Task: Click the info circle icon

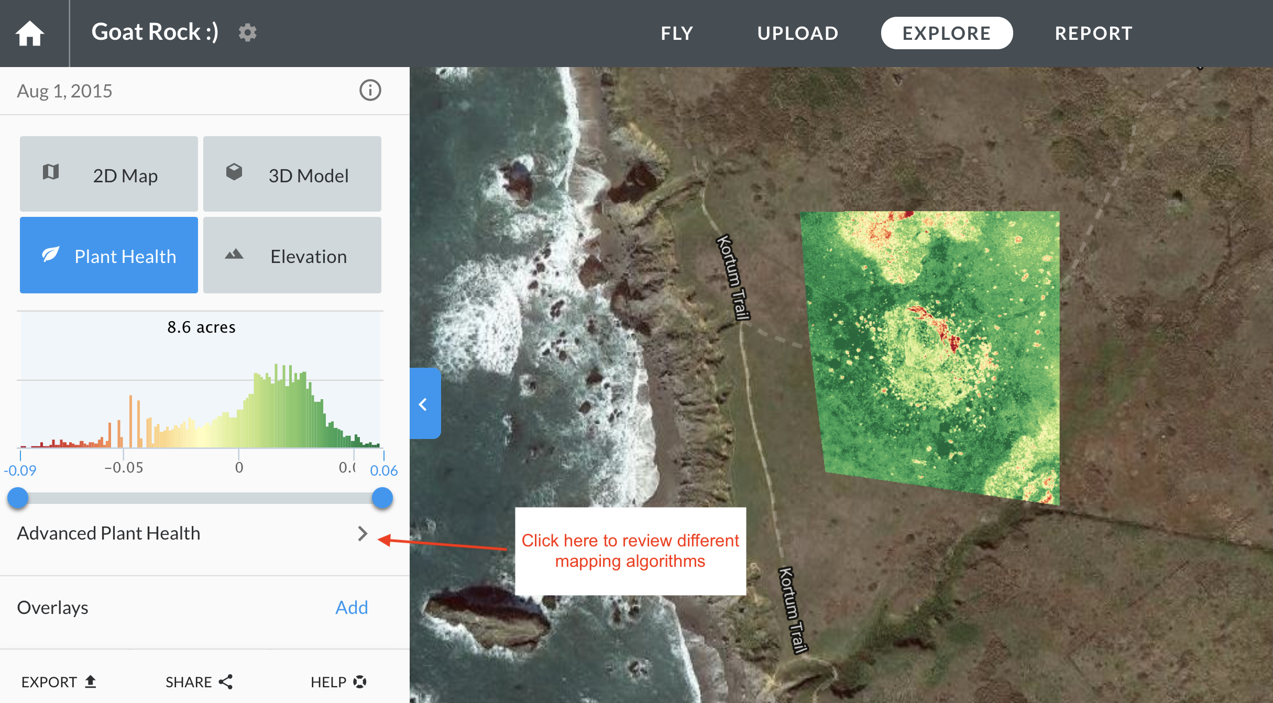Action: click(370, 90)
